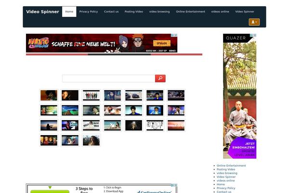289x193 pixels.
Task: Open the user account dropdown button
Action: coord(254,22)
